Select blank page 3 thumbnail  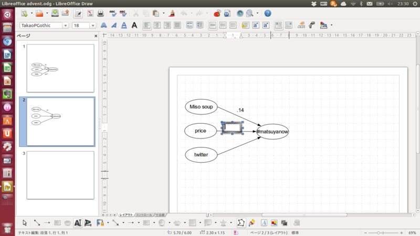60,175
